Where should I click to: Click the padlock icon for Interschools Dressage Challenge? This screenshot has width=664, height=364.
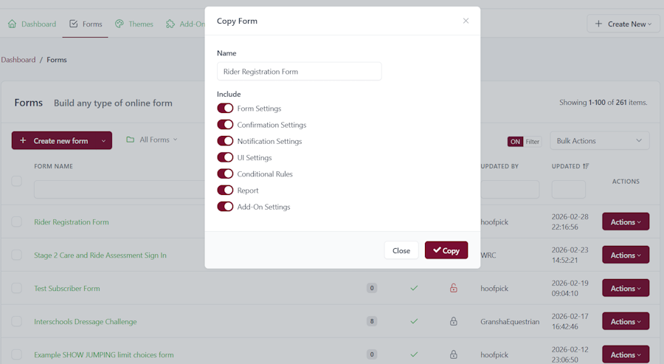454,321
